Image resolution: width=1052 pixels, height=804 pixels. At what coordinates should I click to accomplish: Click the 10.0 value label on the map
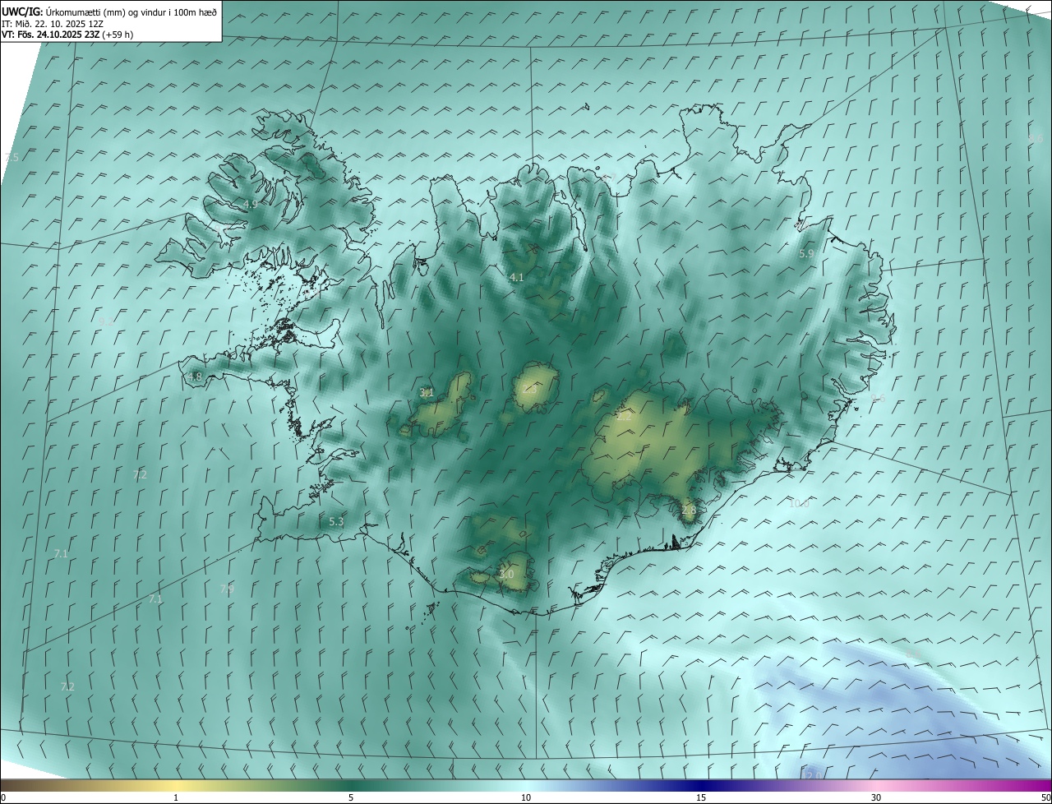pyautogui.click(x=799, y=503)
